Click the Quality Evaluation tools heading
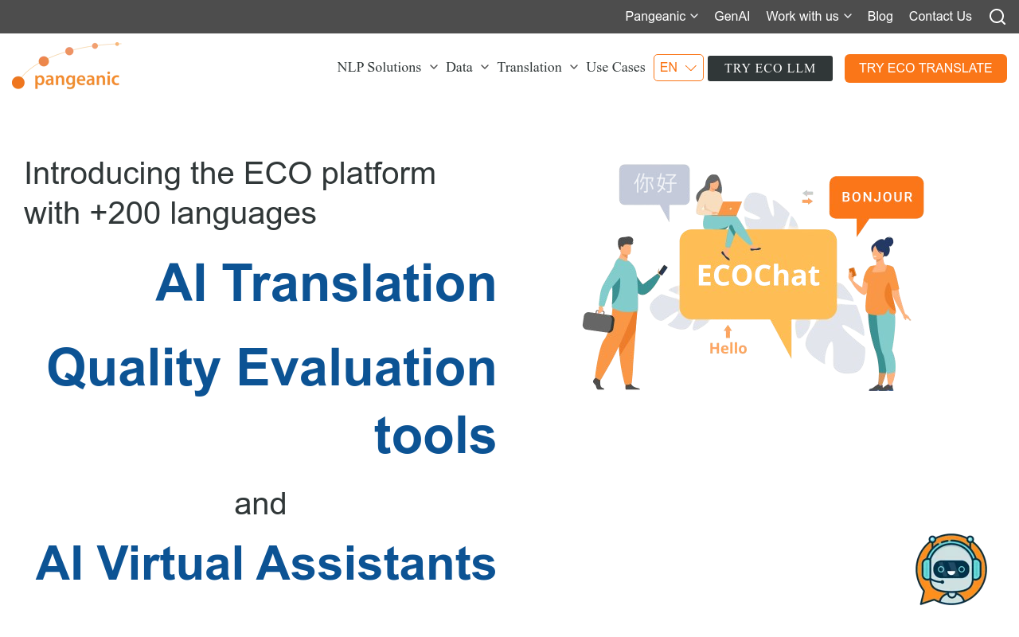Image resolution: width=1019 pixels, height=637 pixels. coord(271,401)
